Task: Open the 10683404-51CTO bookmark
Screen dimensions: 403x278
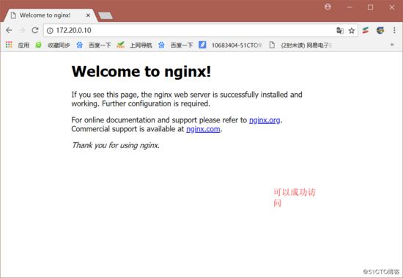Action: [231, 45]
